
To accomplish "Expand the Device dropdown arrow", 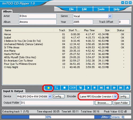I will point(50,96).
